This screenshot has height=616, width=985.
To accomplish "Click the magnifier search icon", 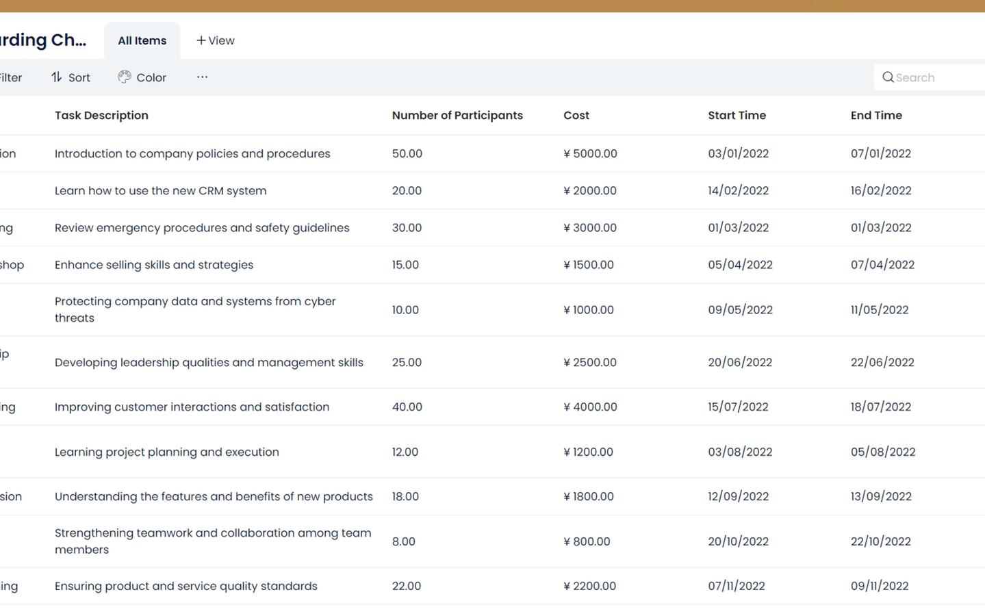I will [888, 77].
